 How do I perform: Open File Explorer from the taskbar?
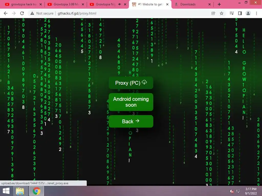[20, 191]
